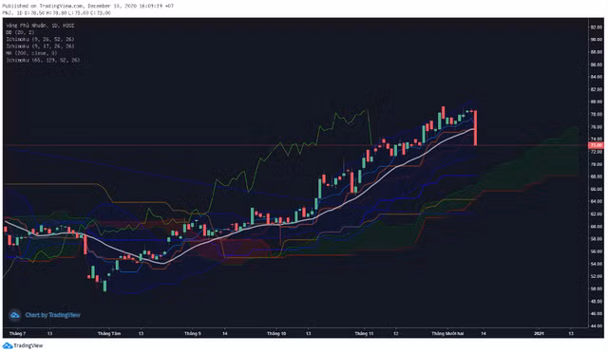Click '2021' on the time axis
Viewport: 608px width, 353px height.
[x=539, y=333]
